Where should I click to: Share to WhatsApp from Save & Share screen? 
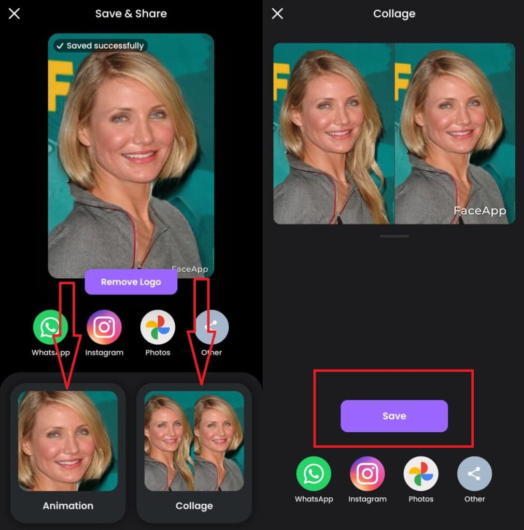50,327
